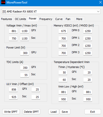103x117 pixels.
Task: Click the Save button
Action: 65,112
